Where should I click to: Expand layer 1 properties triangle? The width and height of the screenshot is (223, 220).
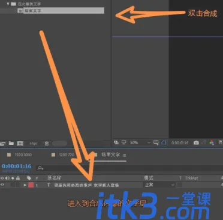pyautogui.click(x=25, y=185)
